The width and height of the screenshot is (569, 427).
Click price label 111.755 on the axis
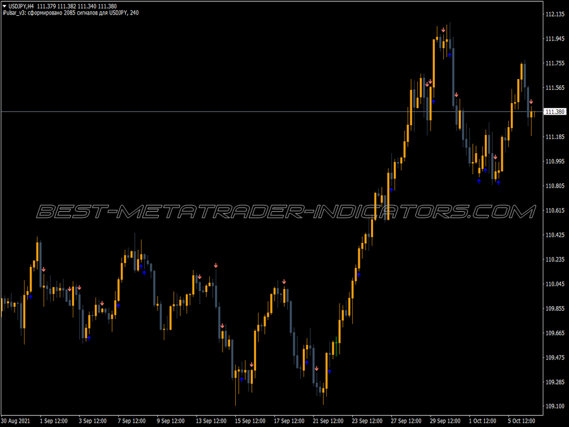[x=555, y=63]
